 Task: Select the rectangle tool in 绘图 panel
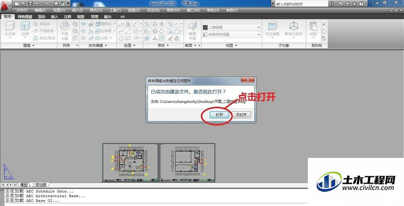coord(128,38)
